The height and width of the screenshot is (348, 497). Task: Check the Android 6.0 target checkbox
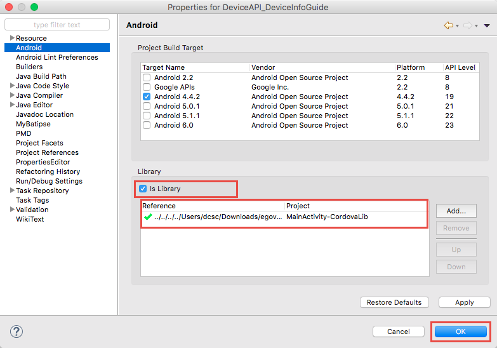tap(147, 125)
